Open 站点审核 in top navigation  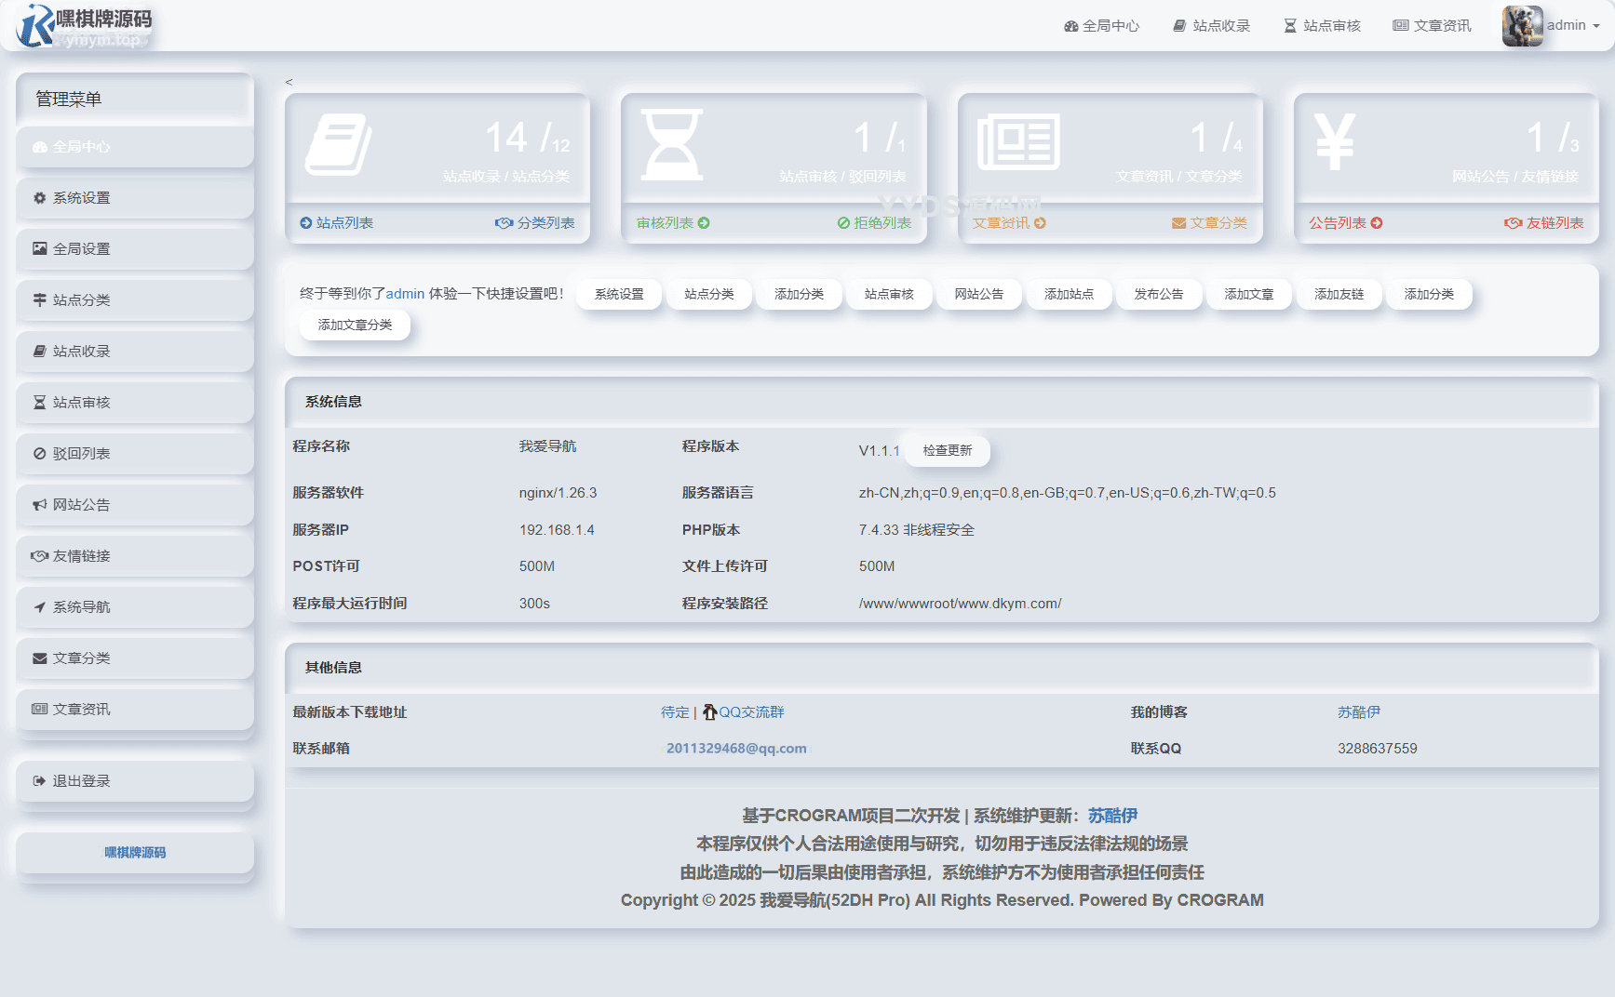point(1323,26)
